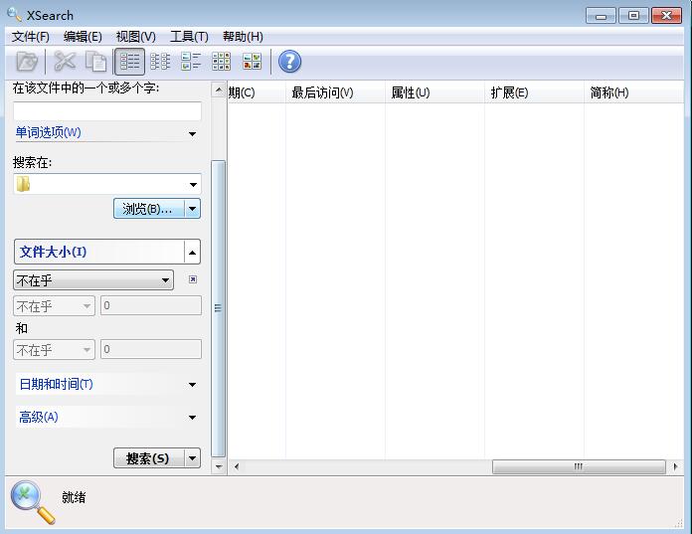Image resolution: width=692 pixels, height=534 pixels.
Task: Switch to small icons view
Action: tap(222, 62)
